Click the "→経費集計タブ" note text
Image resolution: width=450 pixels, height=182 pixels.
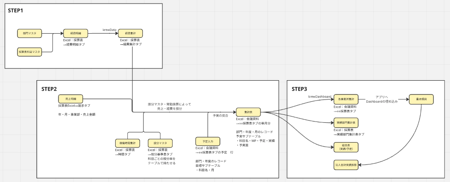131,44
